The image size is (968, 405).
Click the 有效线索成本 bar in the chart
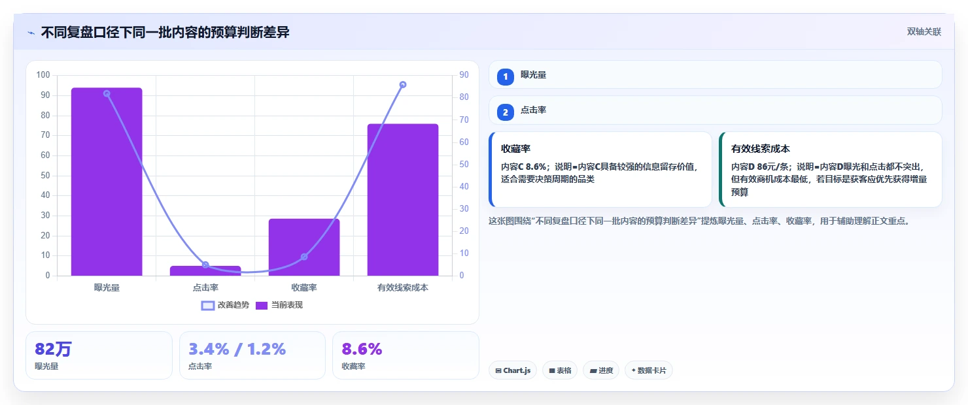[x=403, y=200]
